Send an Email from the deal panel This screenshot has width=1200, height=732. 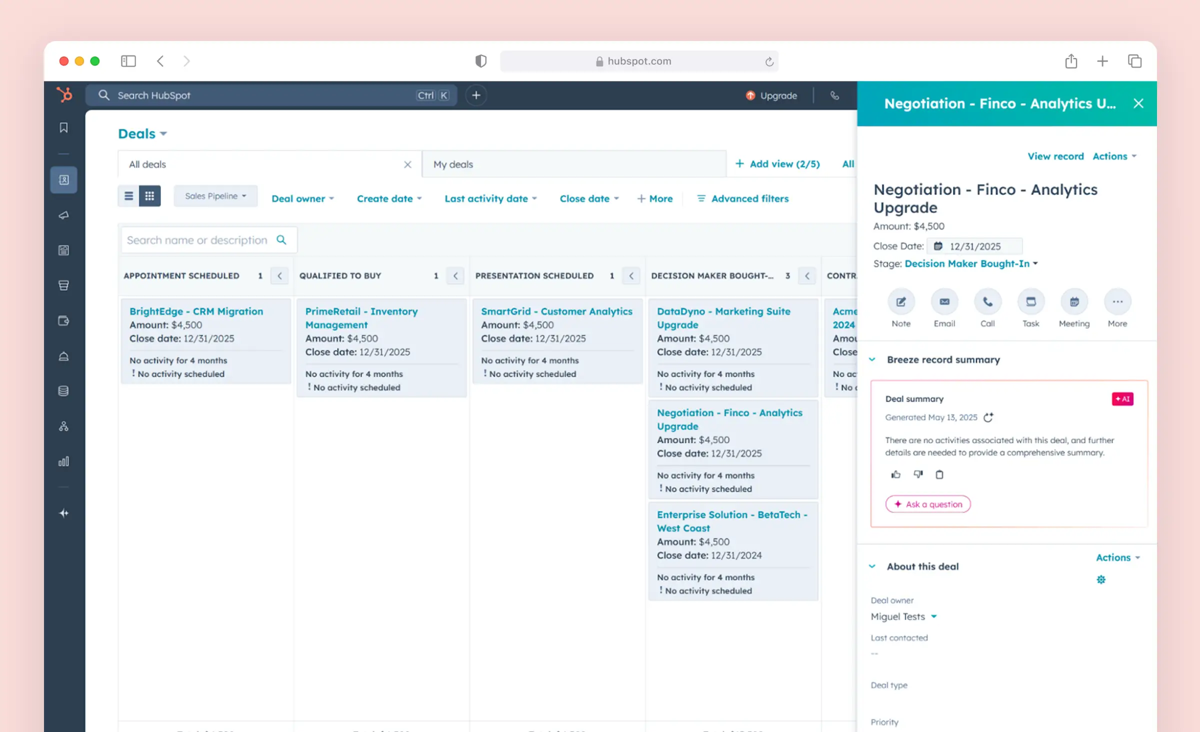click(944, 302)
